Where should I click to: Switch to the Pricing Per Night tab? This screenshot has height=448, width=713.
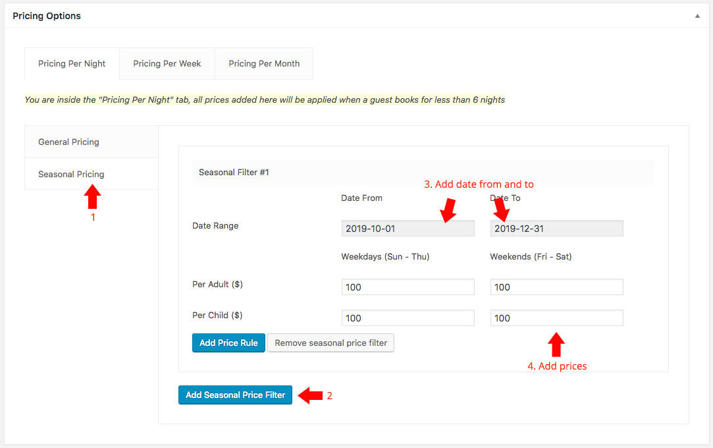[x=72, y=64]
